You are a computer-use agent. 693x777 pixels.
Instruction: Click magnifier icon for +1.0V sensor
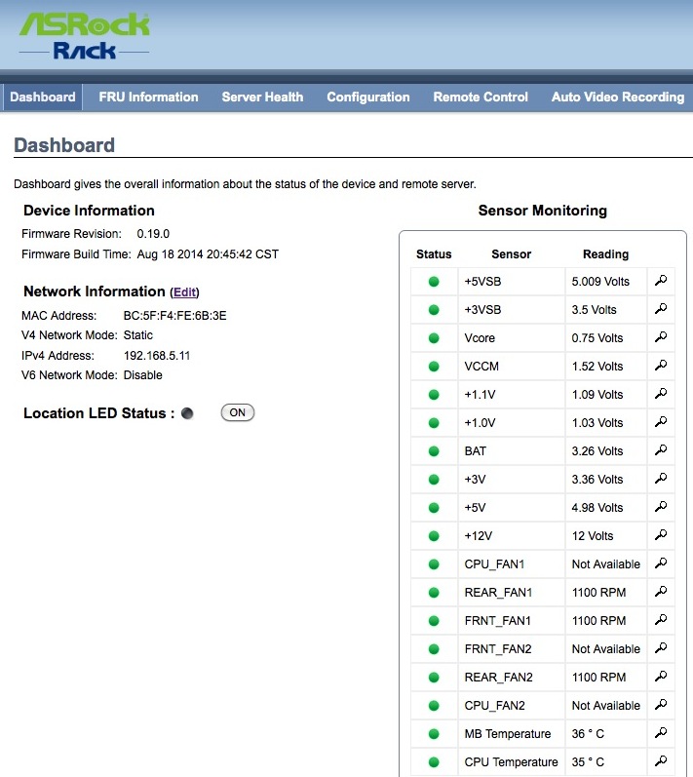[661, 422]
